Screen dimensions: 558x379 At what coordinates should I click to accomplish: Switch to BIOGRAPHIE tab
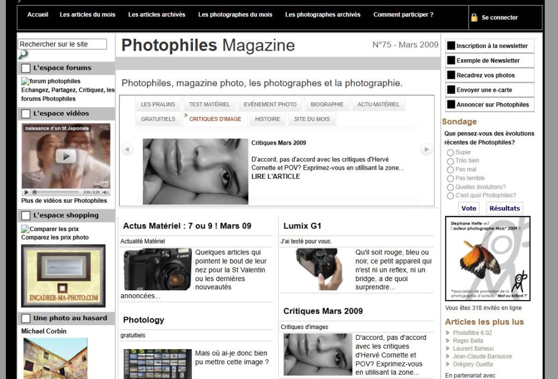[327, 104]
